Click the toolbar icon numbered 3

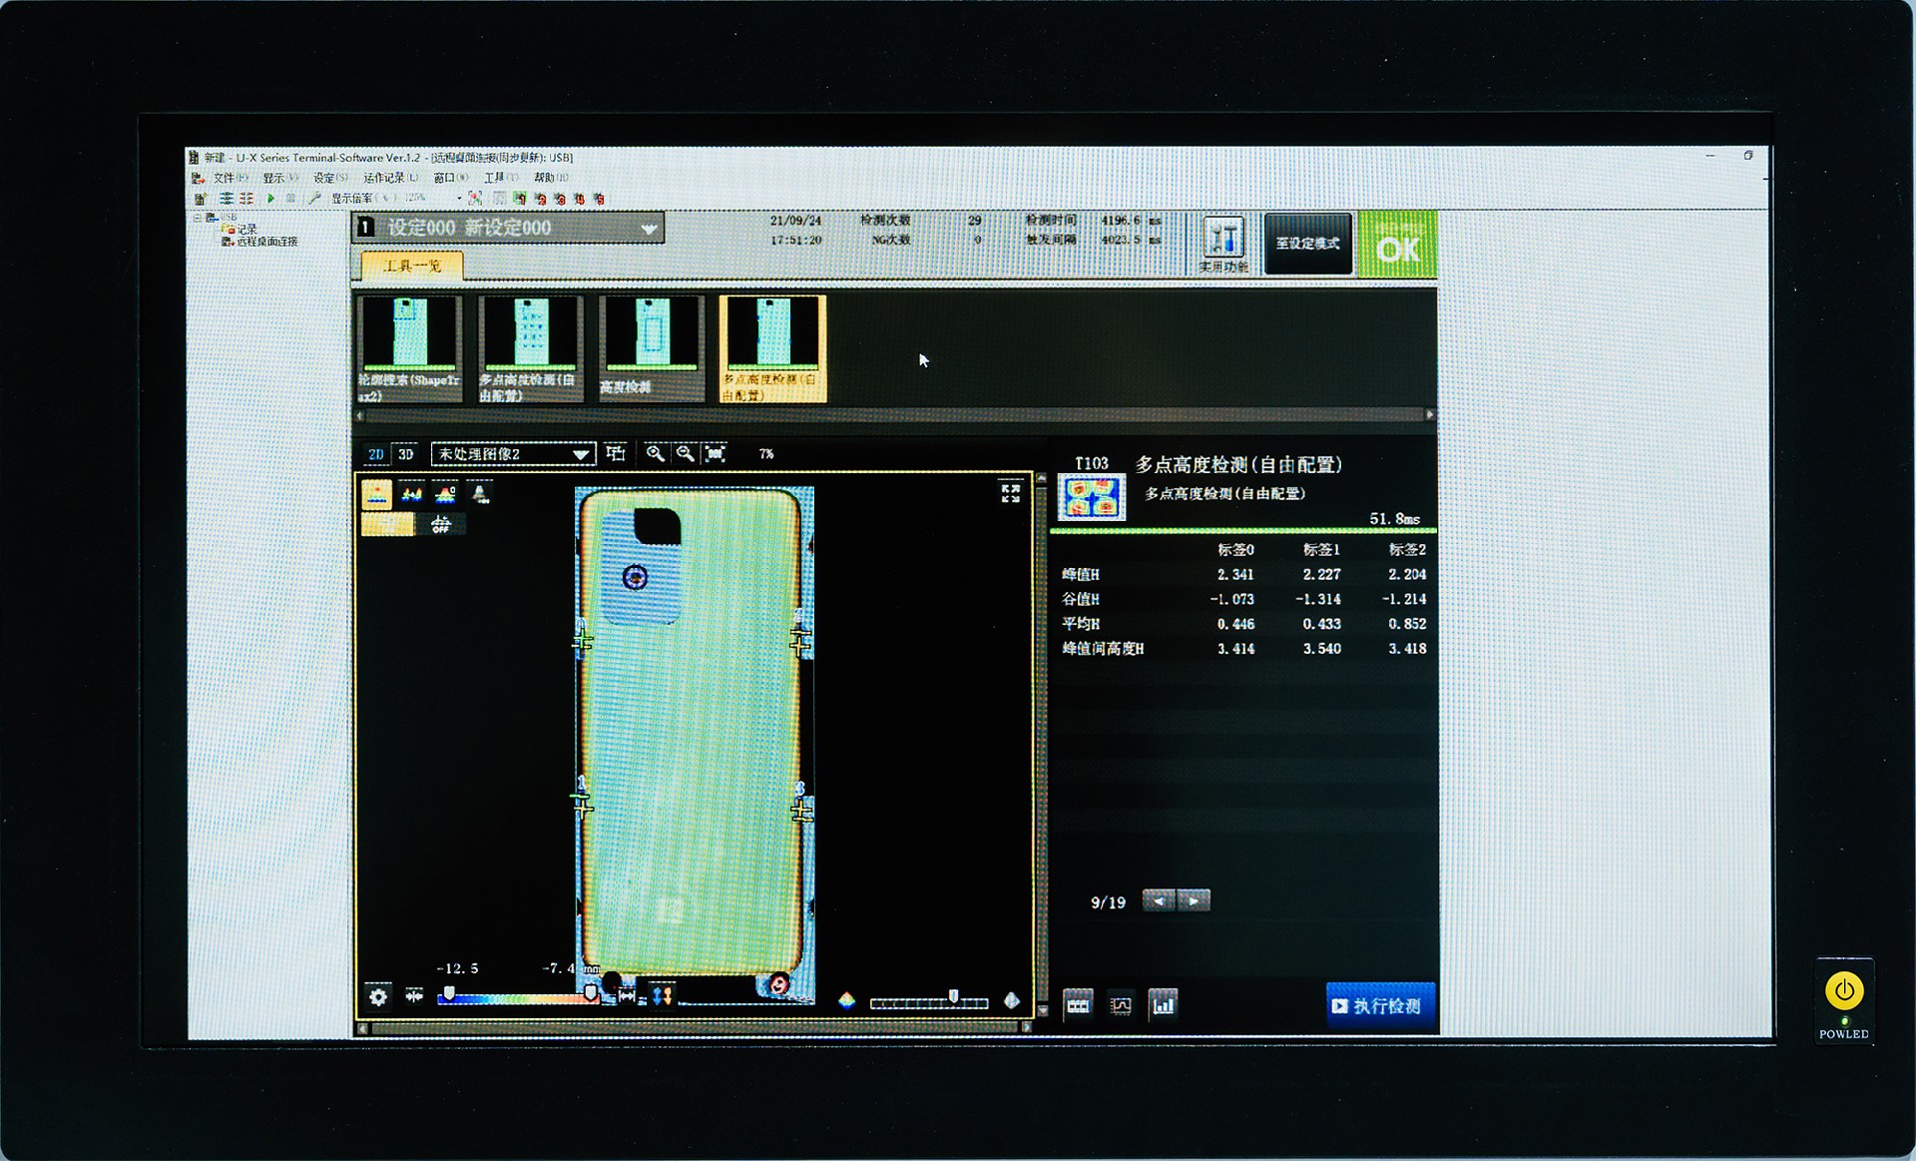(x=559, y=199)
